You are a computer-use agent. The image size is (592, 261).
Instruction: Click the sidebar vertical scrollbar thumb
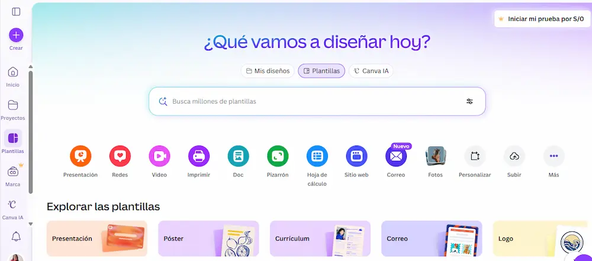click(31, 132)
